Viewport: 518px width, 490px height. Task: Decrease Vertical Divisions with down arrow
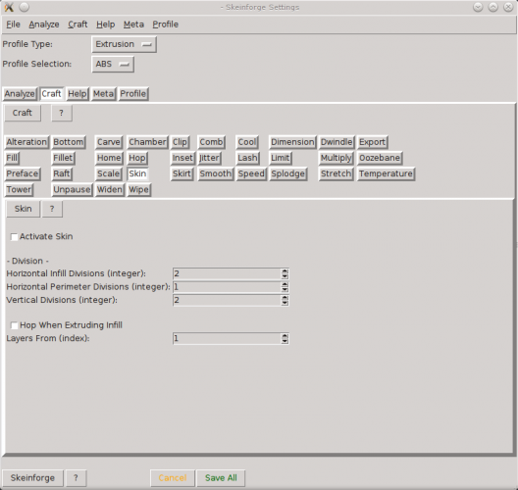click(285, 303)
